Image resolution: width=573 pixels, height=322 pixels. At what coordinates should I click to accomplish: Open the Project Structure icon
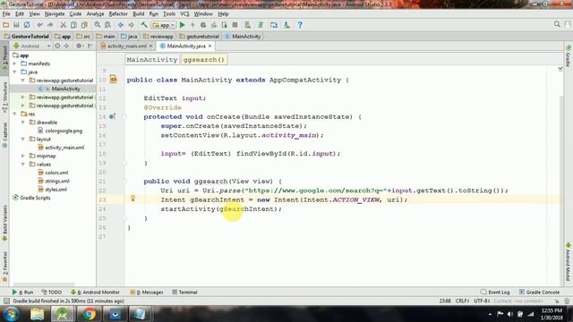274,25
